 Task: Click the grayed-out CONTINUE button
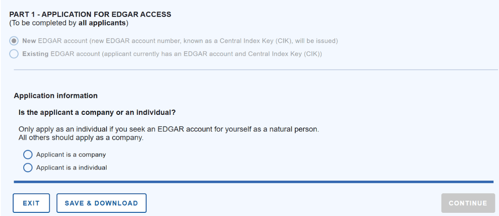[468, 203]
